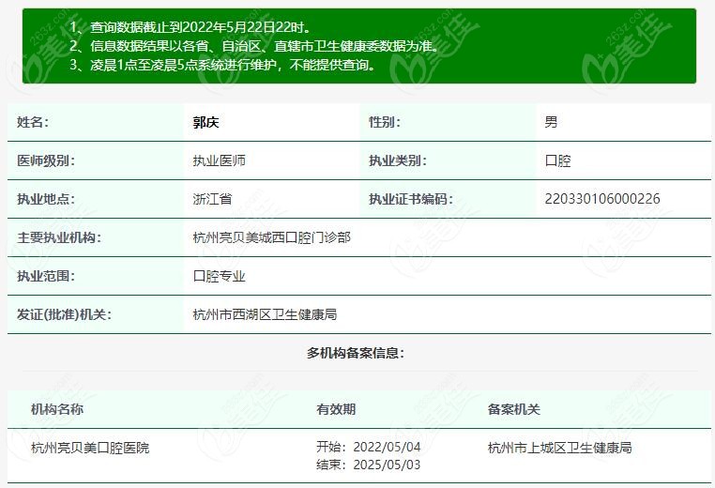Click the gender value 男
This screenshot has width=715, height=488.
(x=551, y=122)
